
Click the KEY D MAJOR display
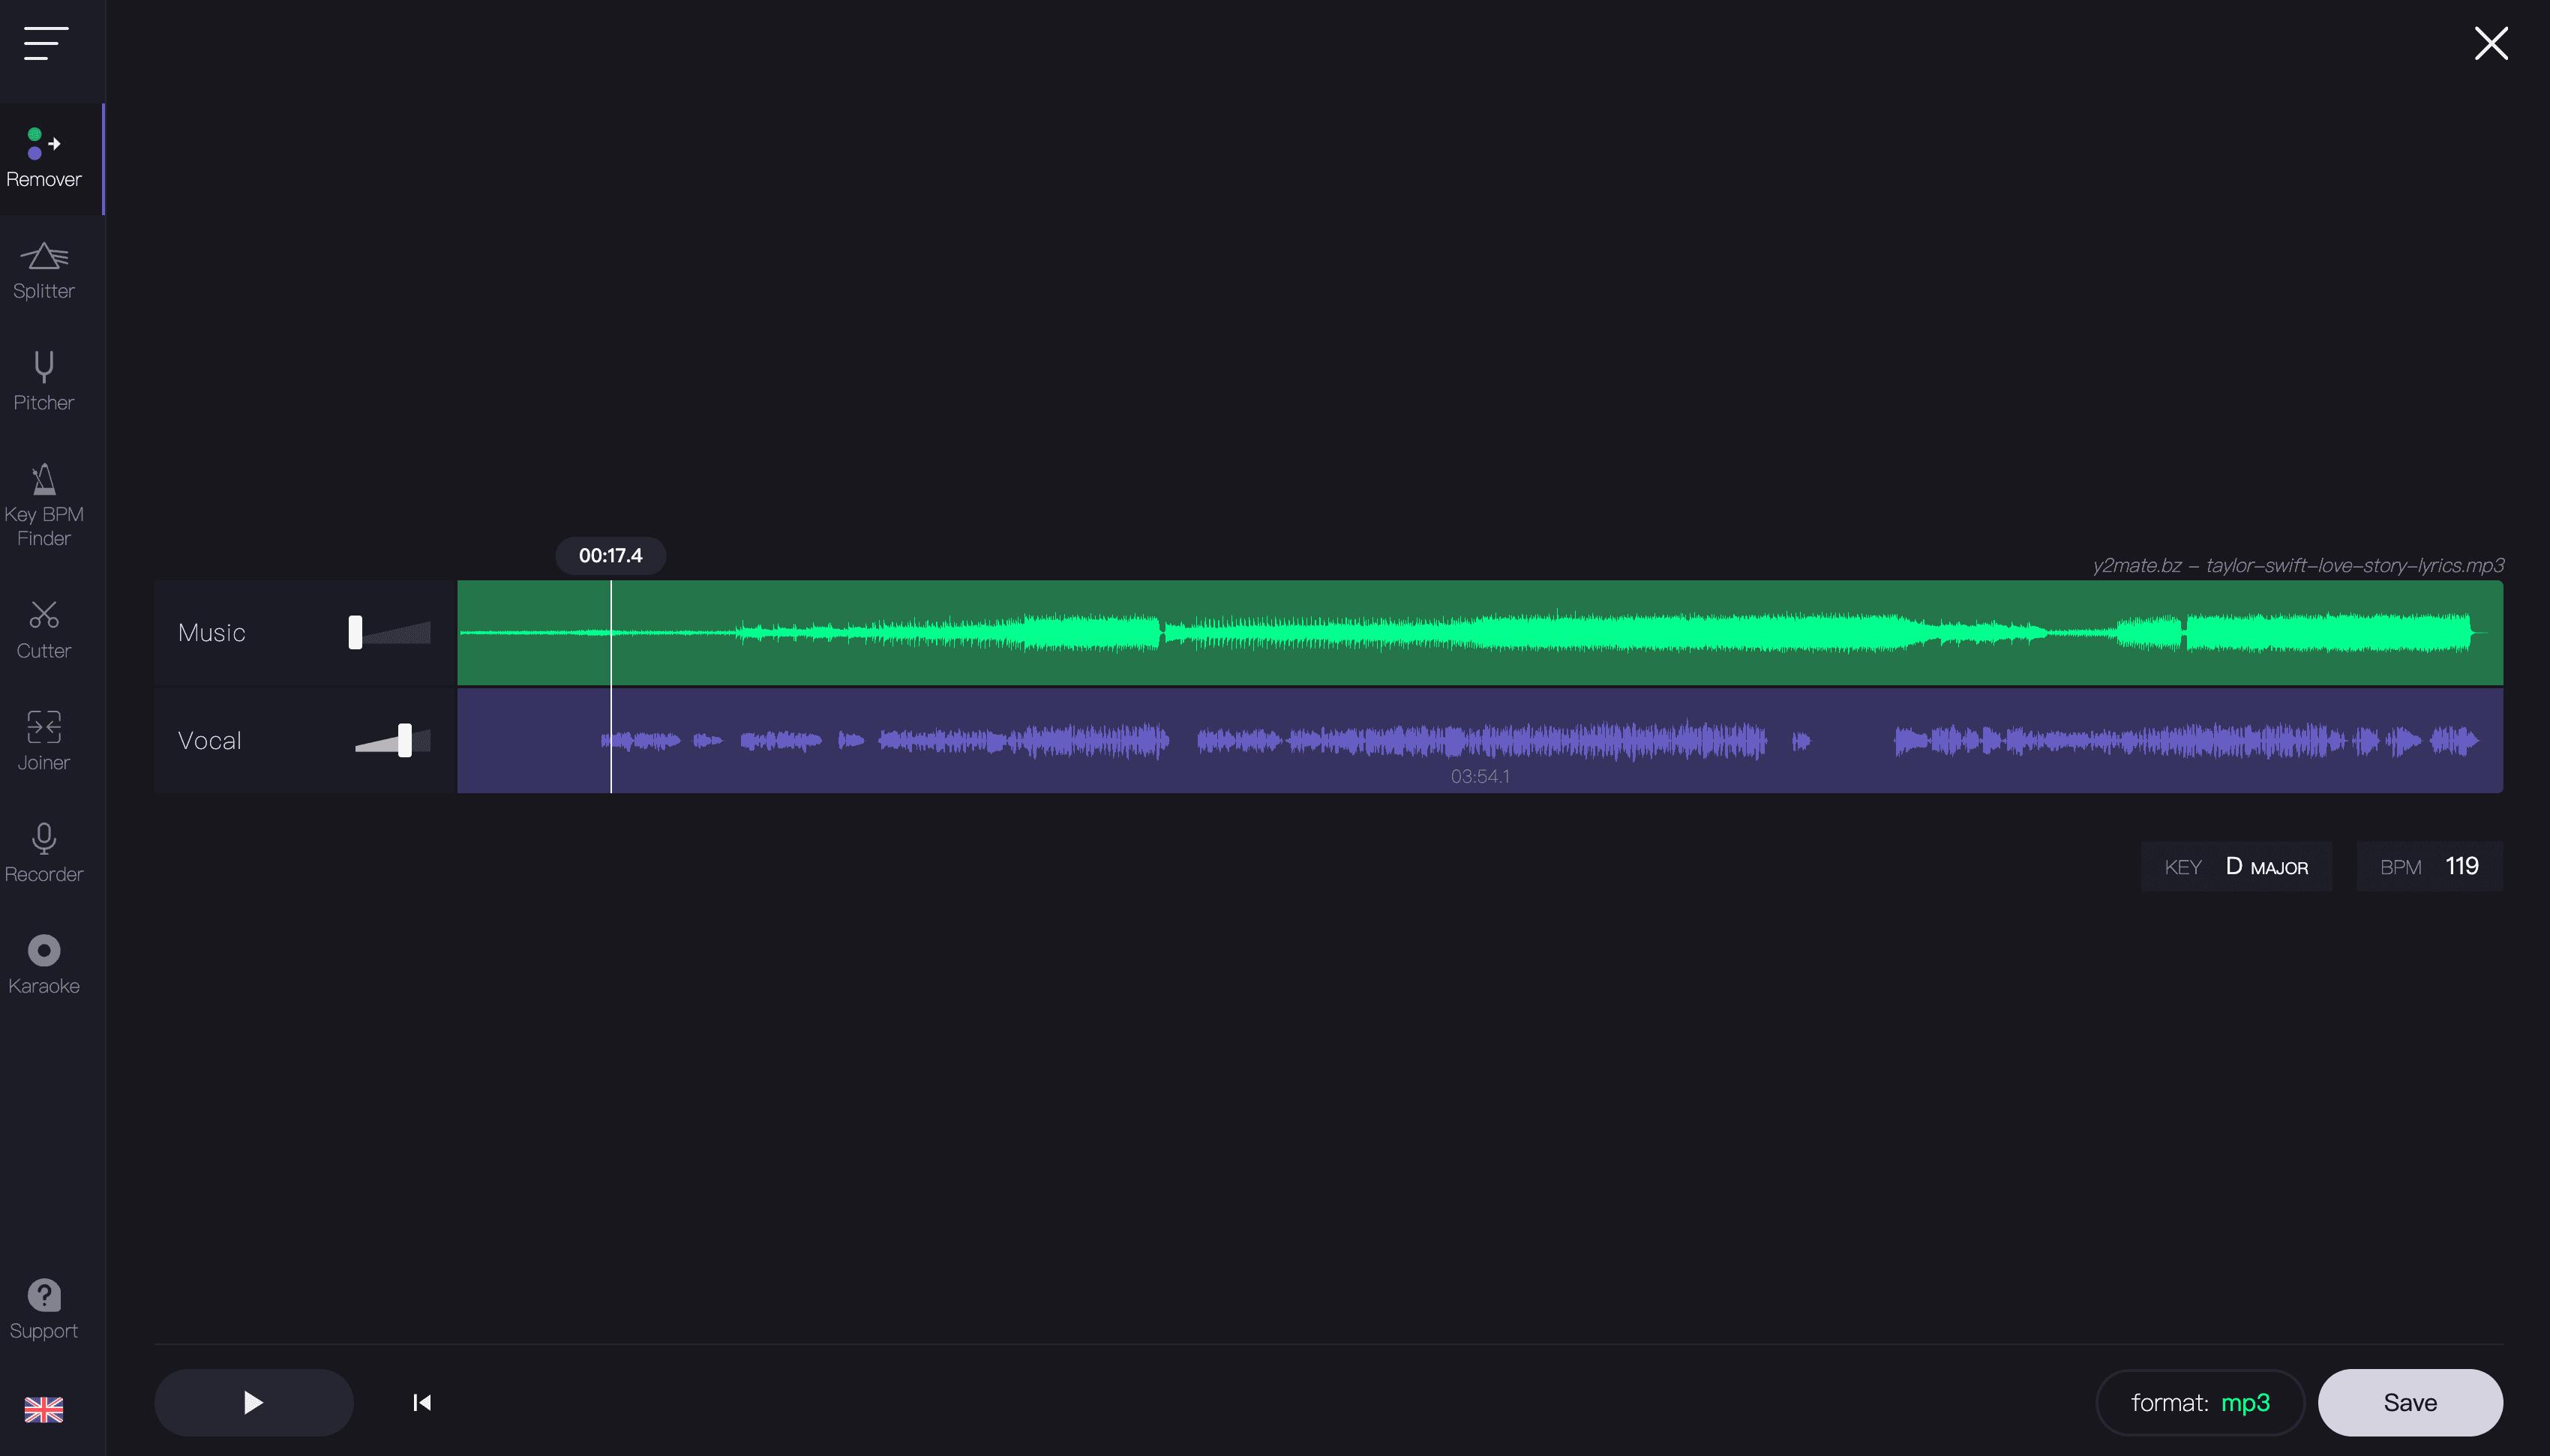pos(2236,866)
